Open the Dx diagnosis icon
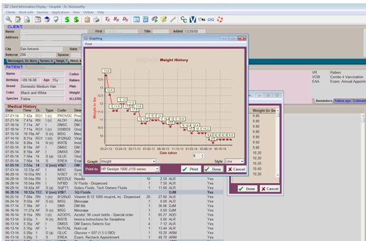Viewport: 366px width, 241px height. [125, 19]
